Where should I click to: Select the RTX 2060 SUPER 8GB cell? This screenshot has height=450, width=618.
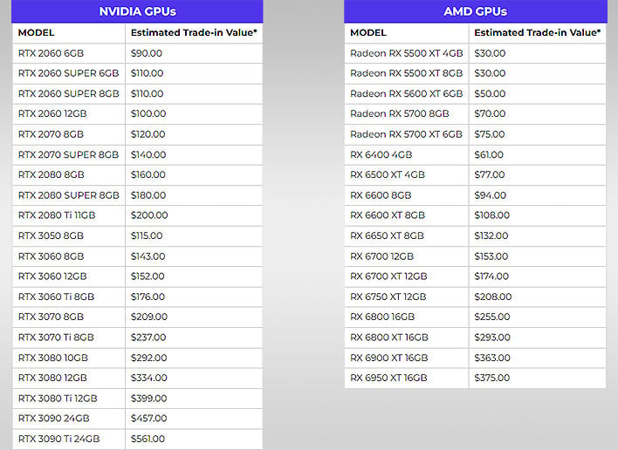[69, 93]
